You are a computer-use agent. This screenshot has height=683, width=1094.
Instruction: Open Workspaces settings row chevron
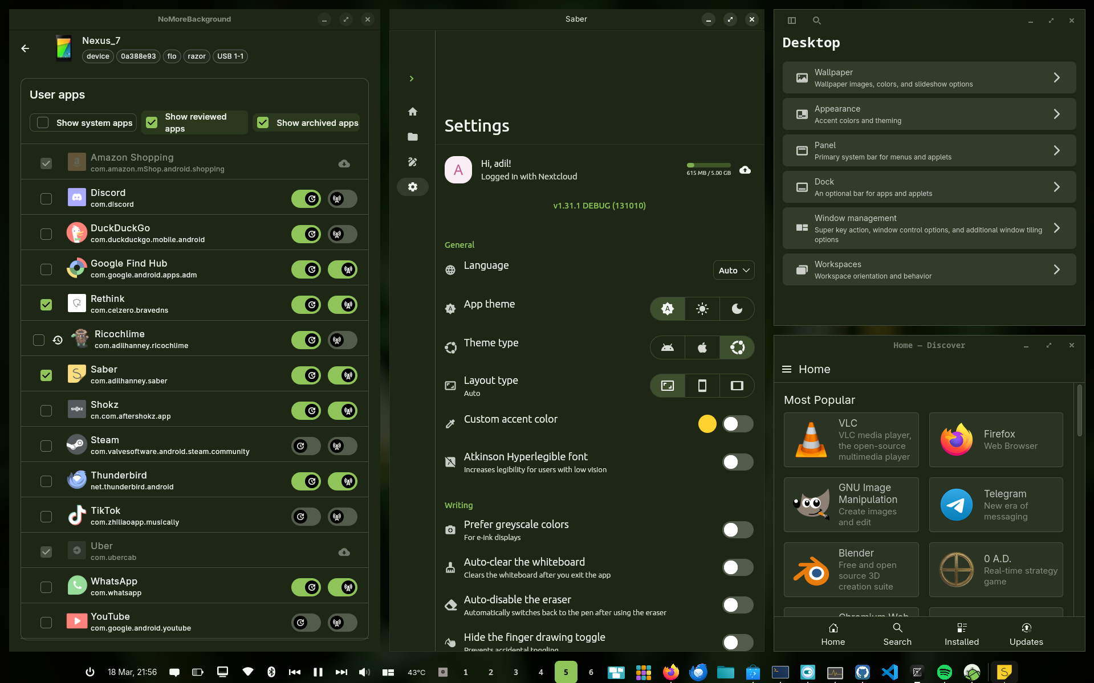[x=1056, y=269]
